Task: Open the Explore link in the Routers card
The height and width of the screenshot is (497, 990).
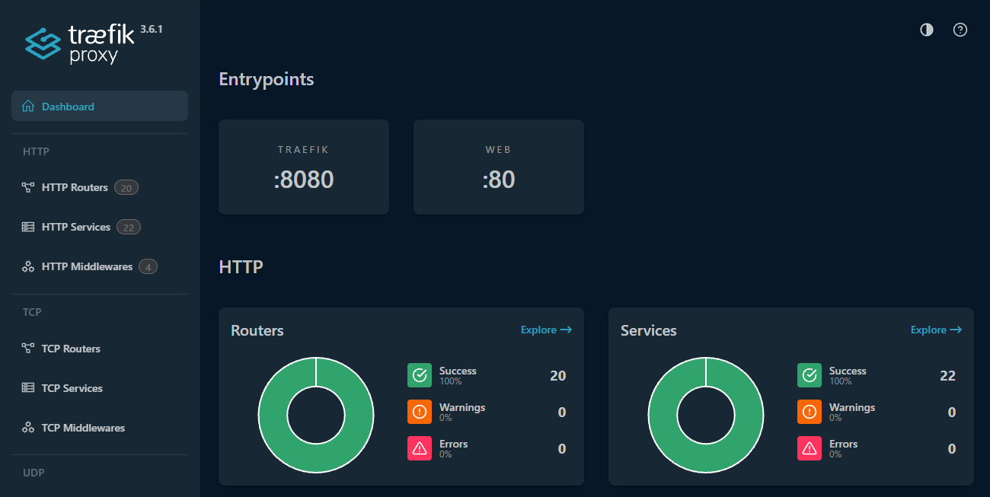Action: point(546,330)
